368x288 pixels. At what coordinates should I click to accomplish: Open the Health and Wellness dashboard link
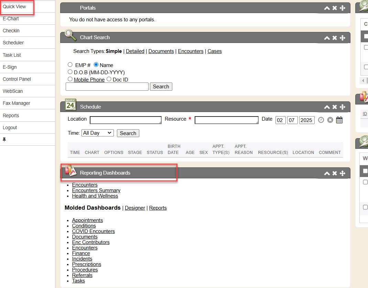[x=95, y=196]
